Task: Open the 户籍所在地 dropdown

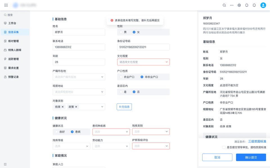Action: click(x=79, y=77)
